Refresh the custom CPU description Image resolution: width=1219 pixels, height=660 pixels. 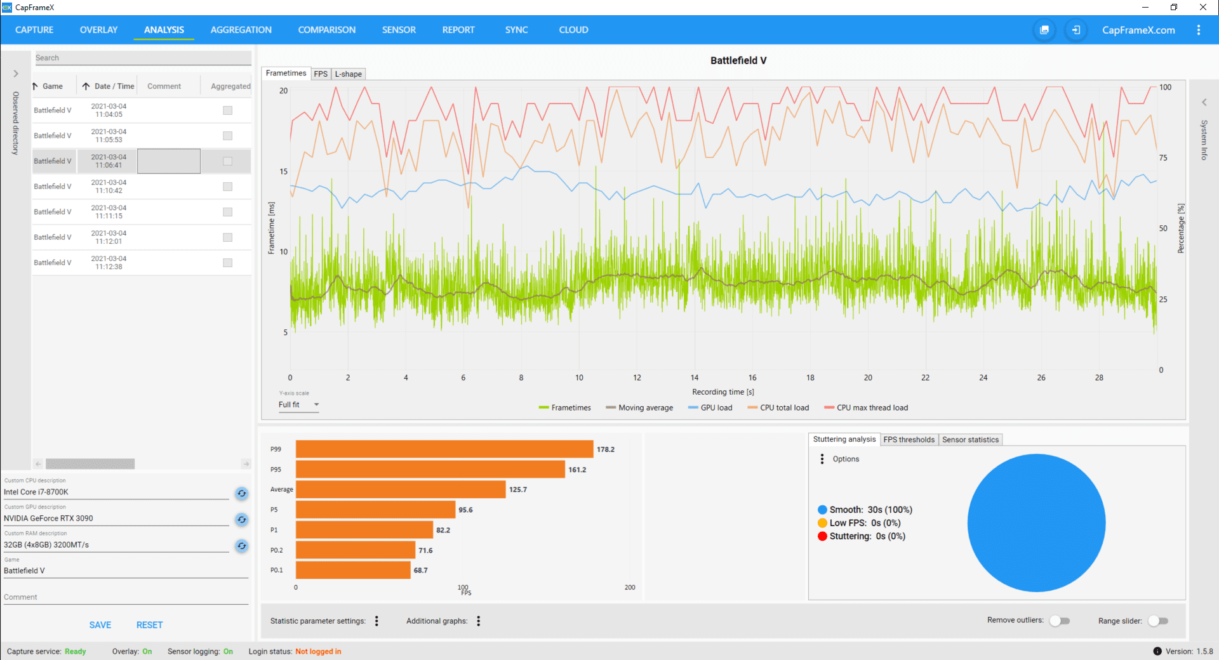click(x=242, y=493)
